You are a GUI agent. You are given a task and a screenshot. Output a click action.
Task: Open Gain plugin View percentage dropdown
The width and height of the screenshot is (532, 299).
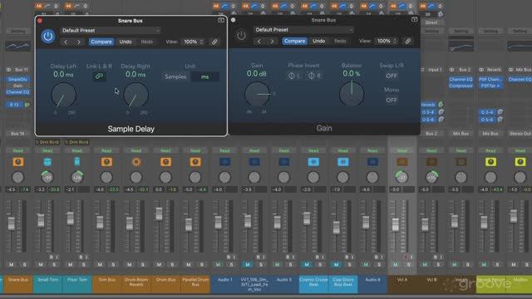tap(387, 42)
